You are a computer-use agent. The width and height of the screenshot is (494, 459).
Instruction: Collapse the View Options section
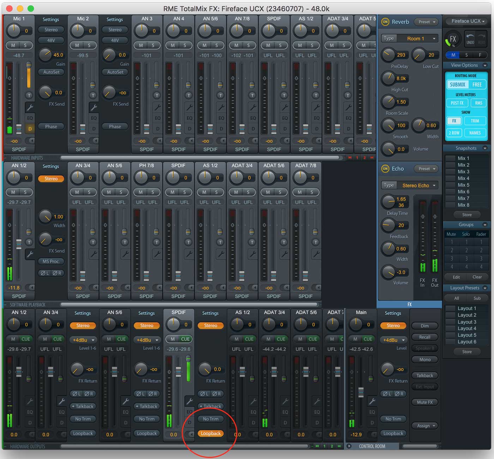coord(485,65)
